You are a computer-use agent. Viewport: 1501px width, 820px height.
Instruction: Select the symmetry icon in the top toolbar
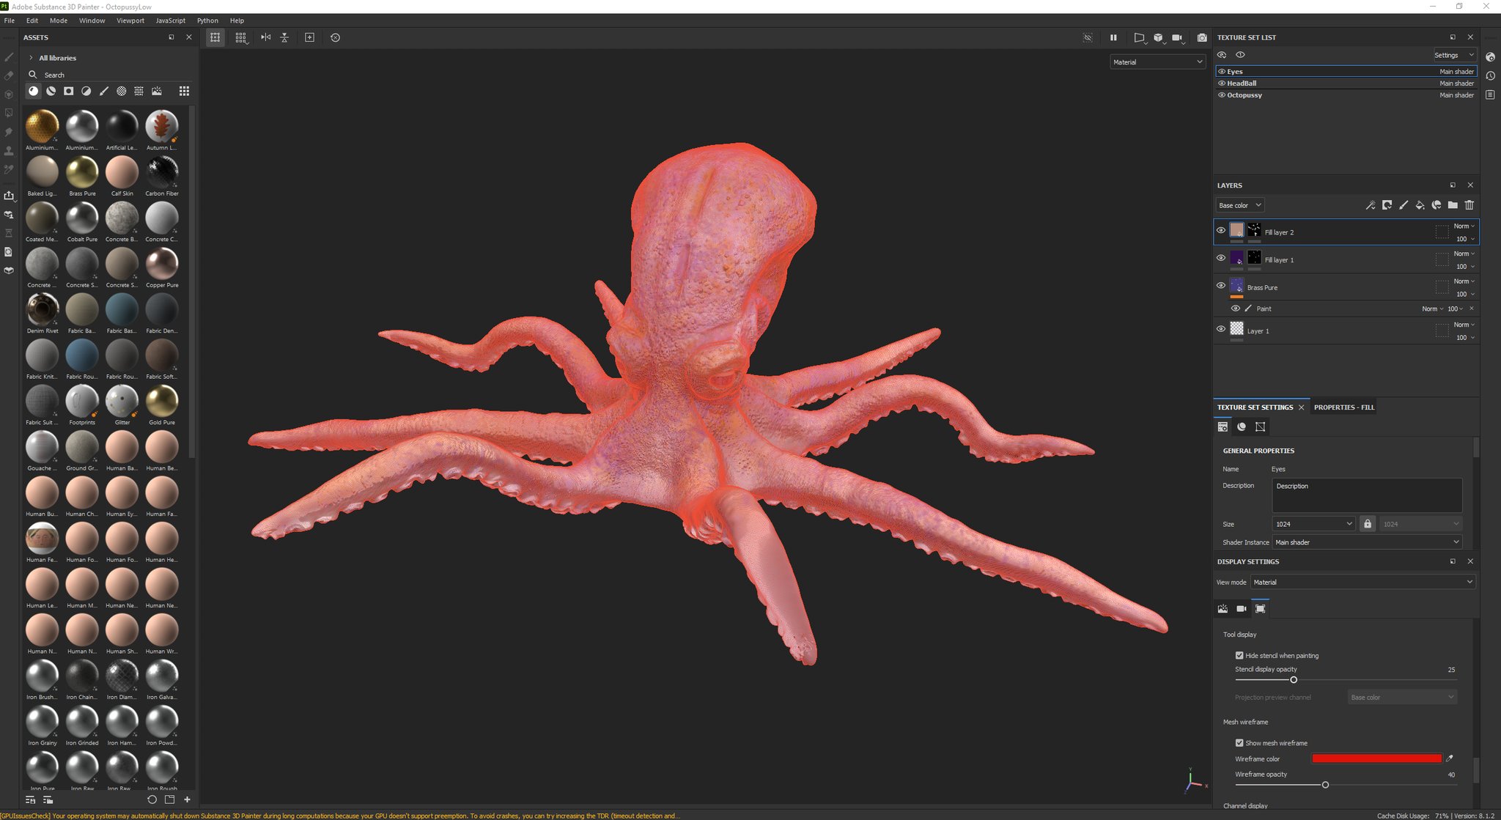265,37
